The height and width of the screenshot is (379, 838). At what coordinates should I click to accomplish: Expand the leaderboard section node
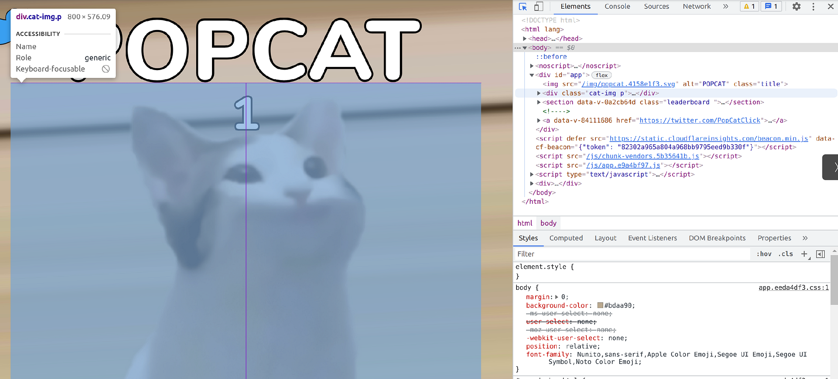(539, 102)
